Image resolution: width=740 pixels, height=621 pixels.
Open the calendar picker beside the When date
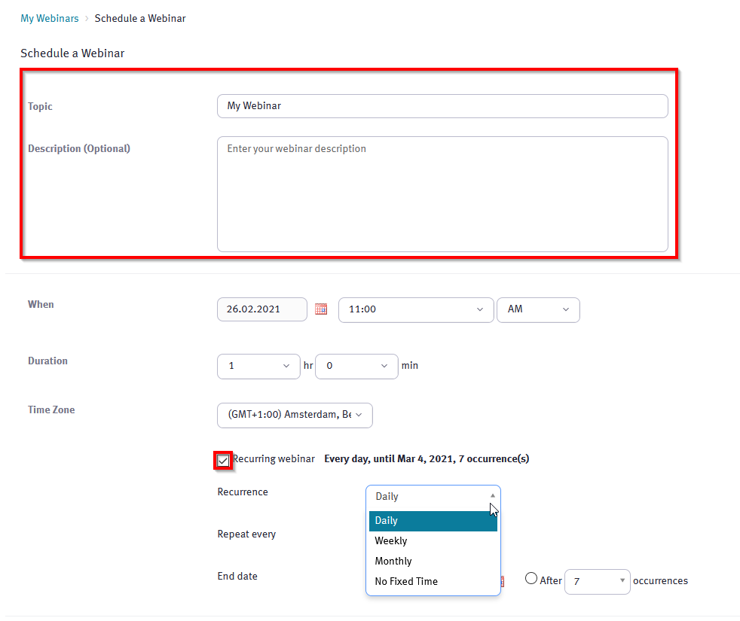pyautogui.click(x=321, y=309)
